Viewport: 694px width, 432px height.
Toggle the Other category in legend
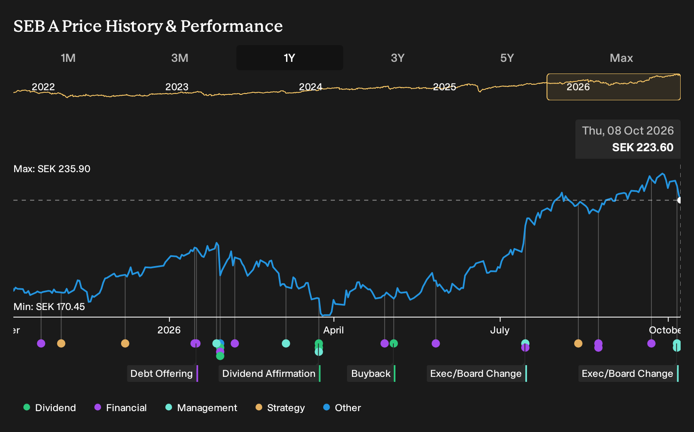(x=342, y=408)
